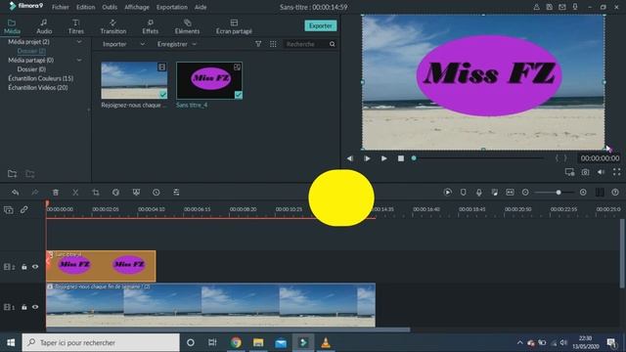The image size is (626, 352).
Task: Select Échantillon Couleurs (15)
Action: pyautogui.click(x=40, y=78)
